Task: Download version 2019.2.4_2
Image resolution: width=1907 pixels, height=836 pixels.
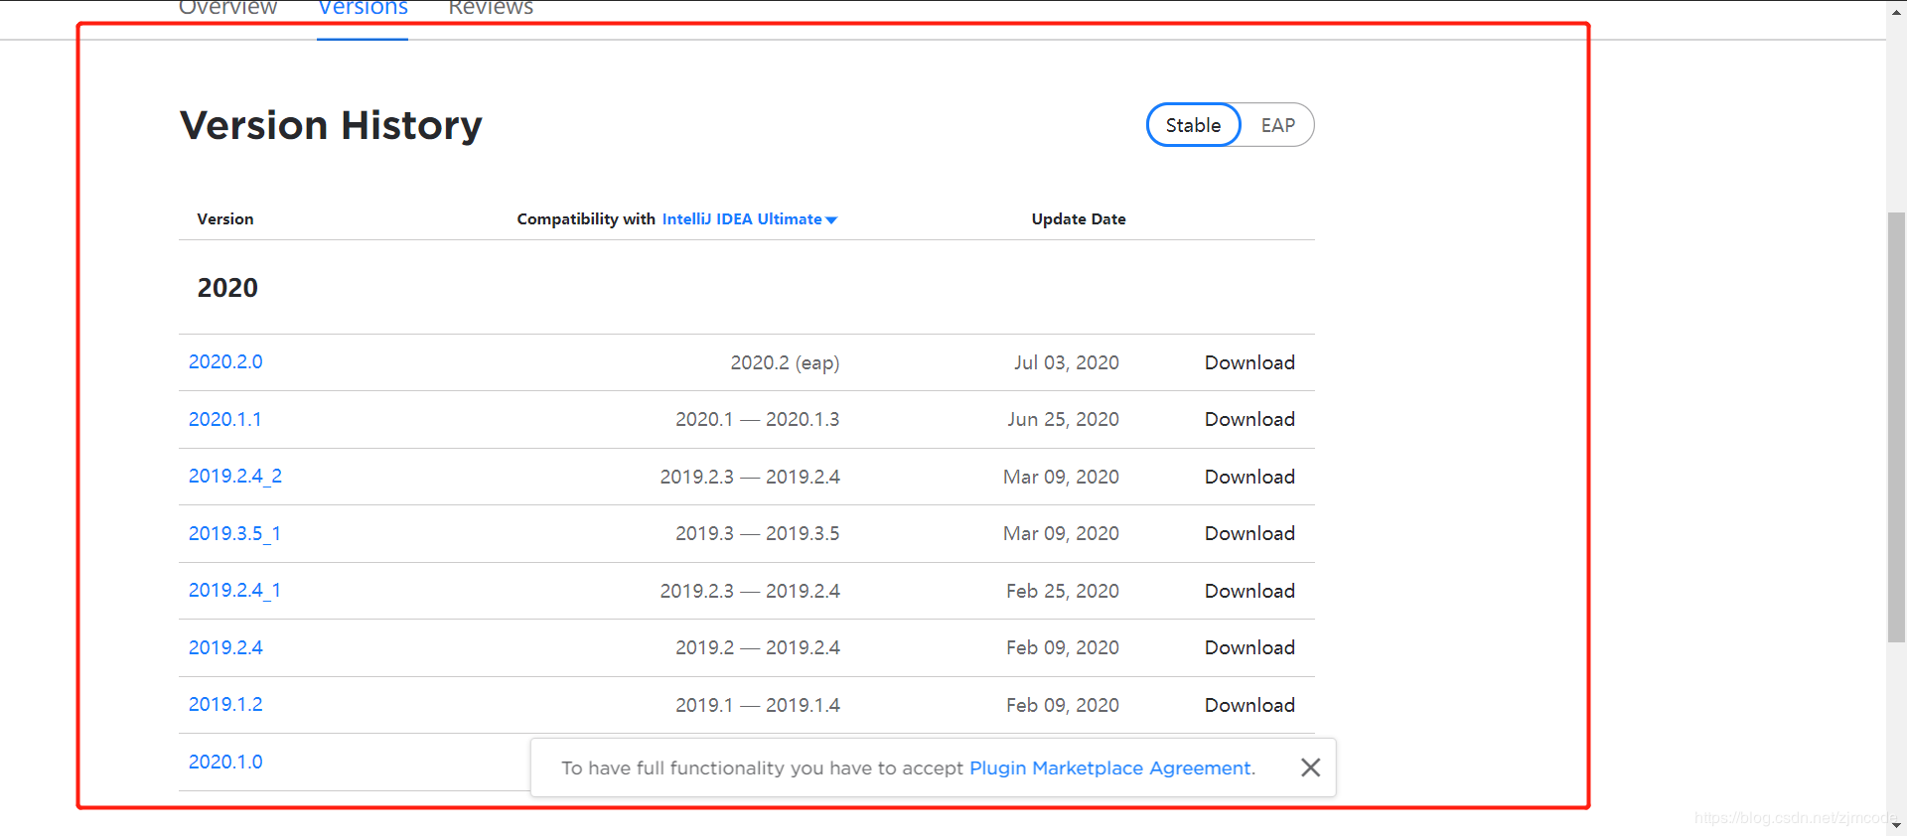Action: (1249, 477)
